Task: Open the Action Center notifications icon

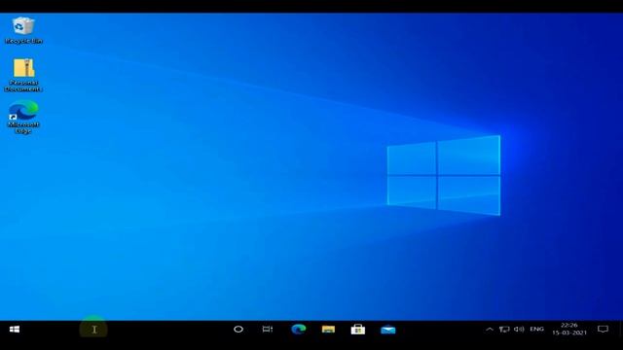Action: point(603,330)
